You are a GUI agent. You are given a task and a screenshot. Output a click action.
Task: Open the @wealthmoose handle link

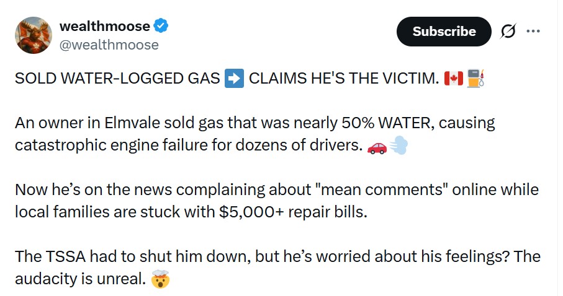[109, 45]
